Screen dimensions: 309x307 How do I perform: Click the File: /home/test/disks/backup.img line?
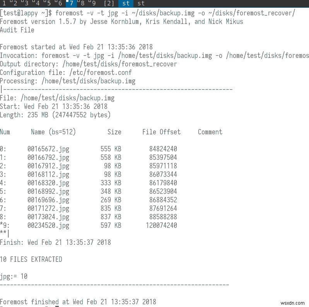57,98
